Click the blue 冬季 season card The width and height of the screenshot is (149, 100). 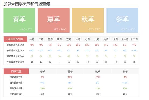[x=122, y=20]
